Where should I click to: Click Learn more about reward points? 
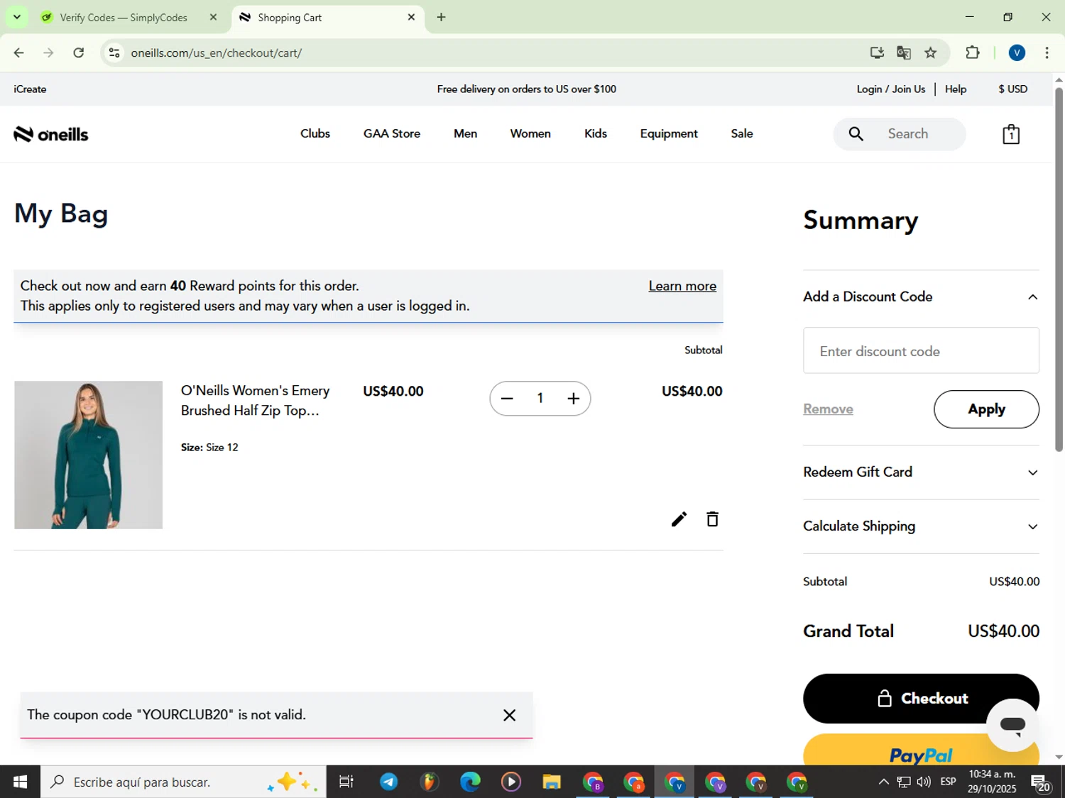click(x=682, y=286)
